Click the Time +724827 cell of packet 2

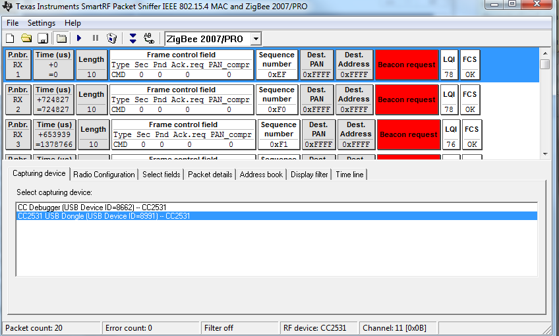(53, 99)
